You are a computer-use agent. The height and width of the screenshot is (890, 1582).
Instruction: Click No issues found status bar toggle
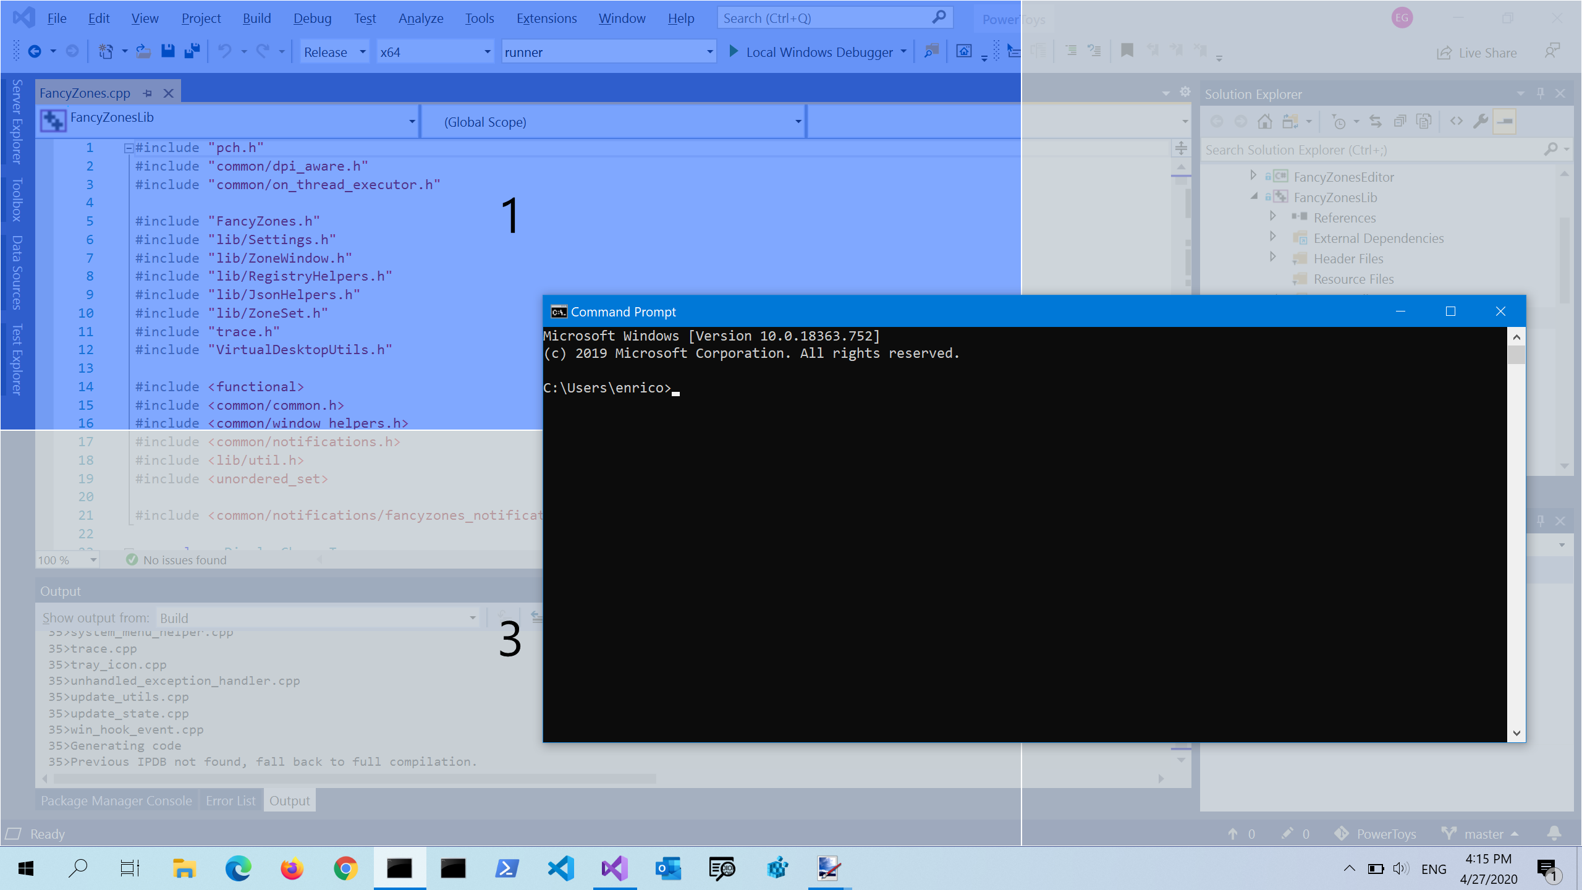coord(175,559)
